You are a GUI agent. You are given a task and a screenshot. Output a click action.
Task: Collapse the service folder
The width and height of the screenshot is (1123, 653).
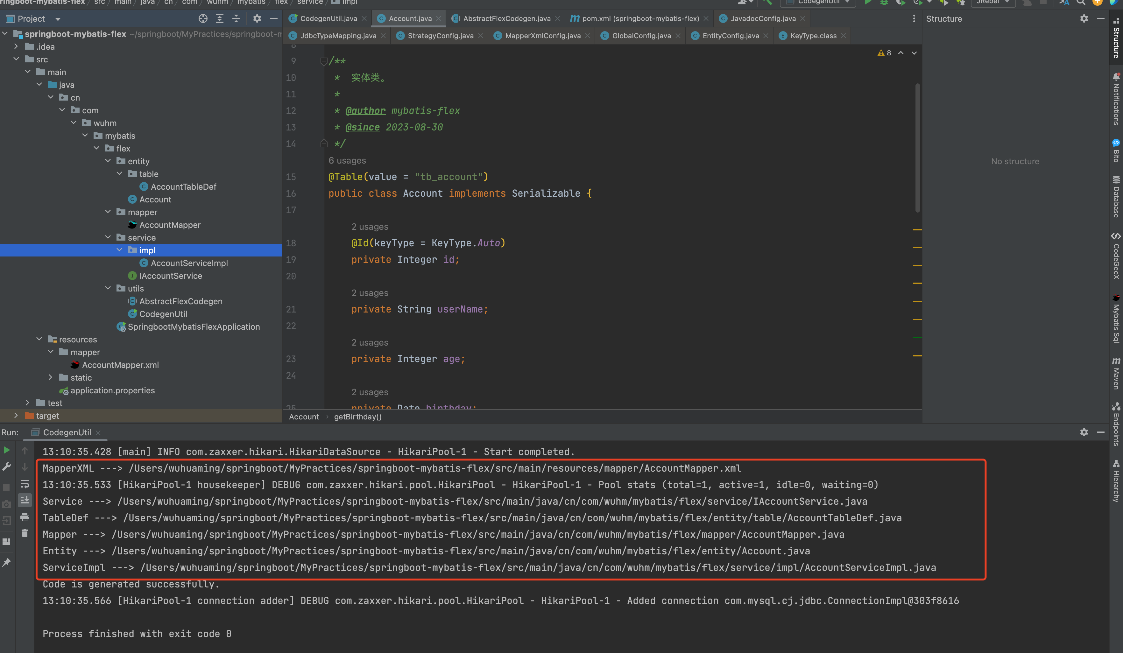click(108, 237)
